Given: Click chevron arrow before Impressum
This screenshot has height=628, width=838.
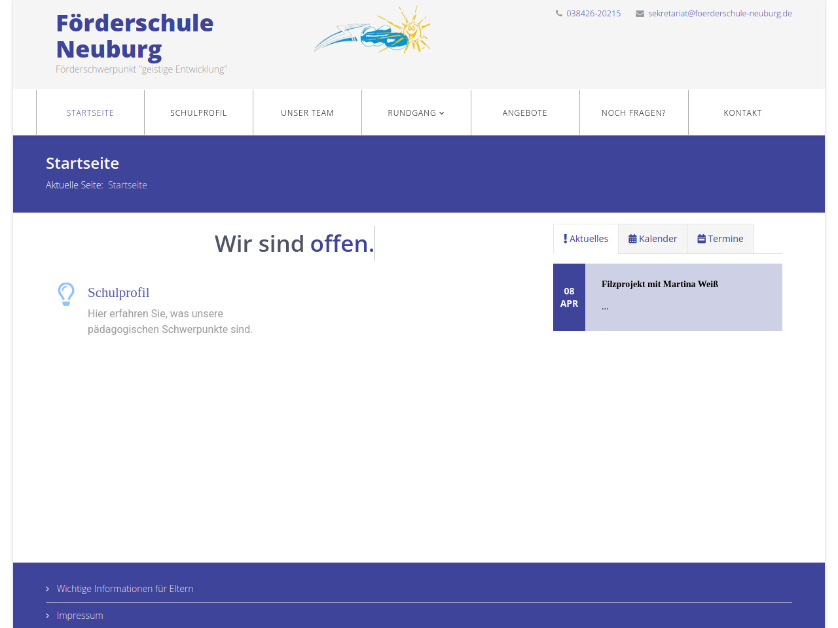Looking at the screenshot, I should tap(48, 616).
